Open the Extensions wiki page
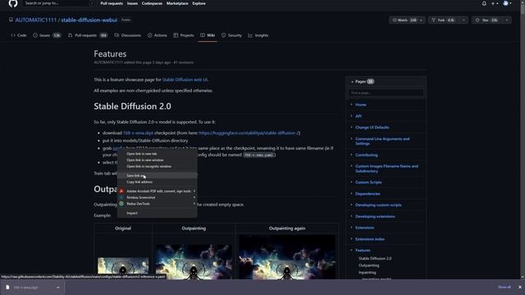Screen dimensions: 525x295 pos(364,228)
